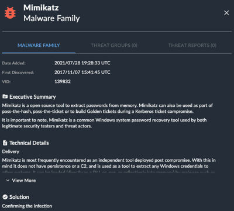Click the Delivery subsection label

[x=11, y=151]
